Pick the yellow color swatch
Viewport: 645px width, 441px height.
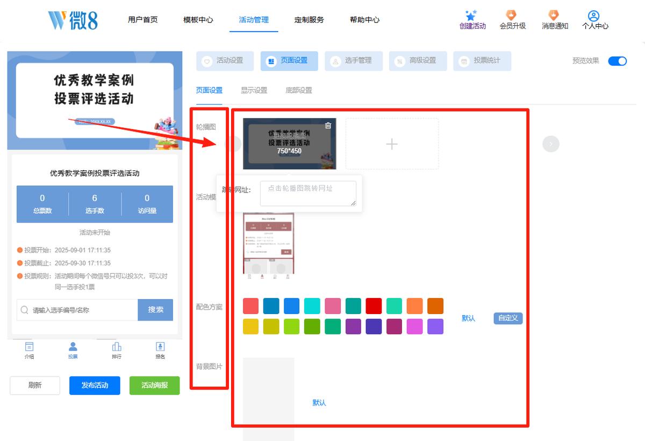tap(251, 326)
